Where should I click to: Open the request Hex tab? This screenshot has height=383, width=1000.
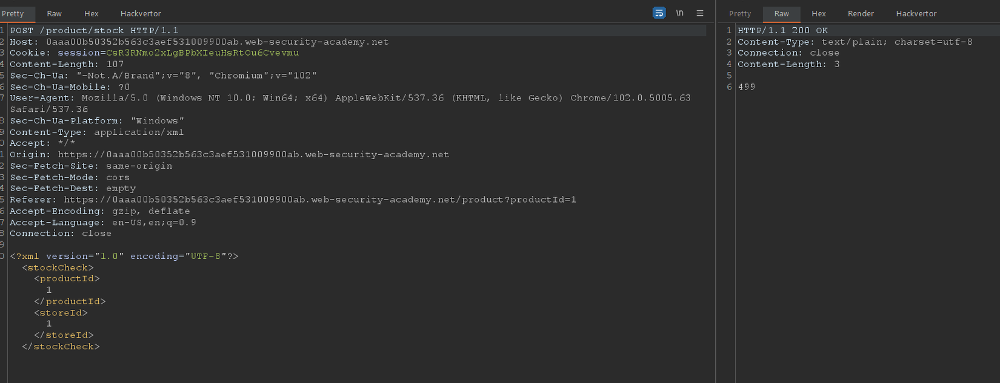click(92, 13)
